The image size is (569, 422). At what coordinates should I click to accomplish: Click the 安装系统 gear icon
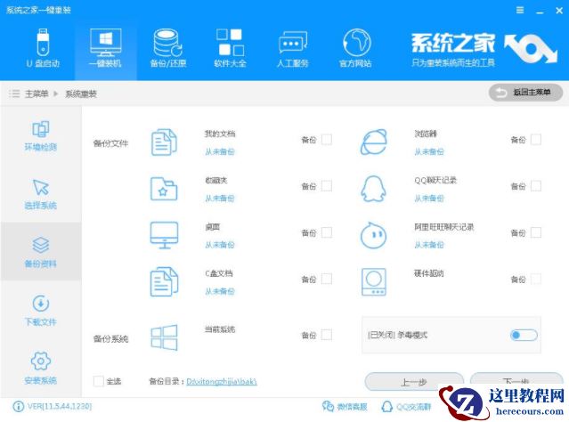[41, 361]
